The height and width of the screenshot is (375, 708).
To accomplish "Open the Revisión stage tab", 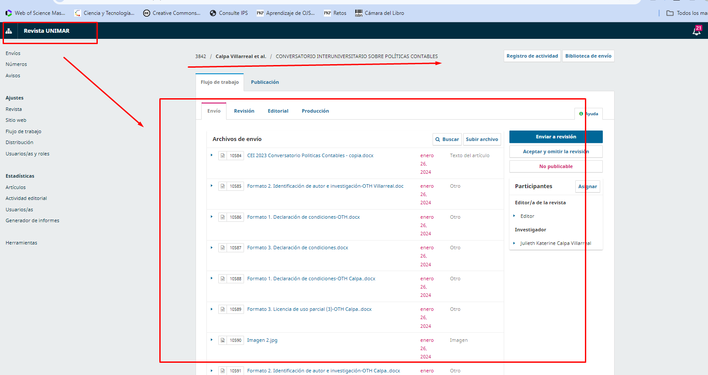I will [244, 111].
